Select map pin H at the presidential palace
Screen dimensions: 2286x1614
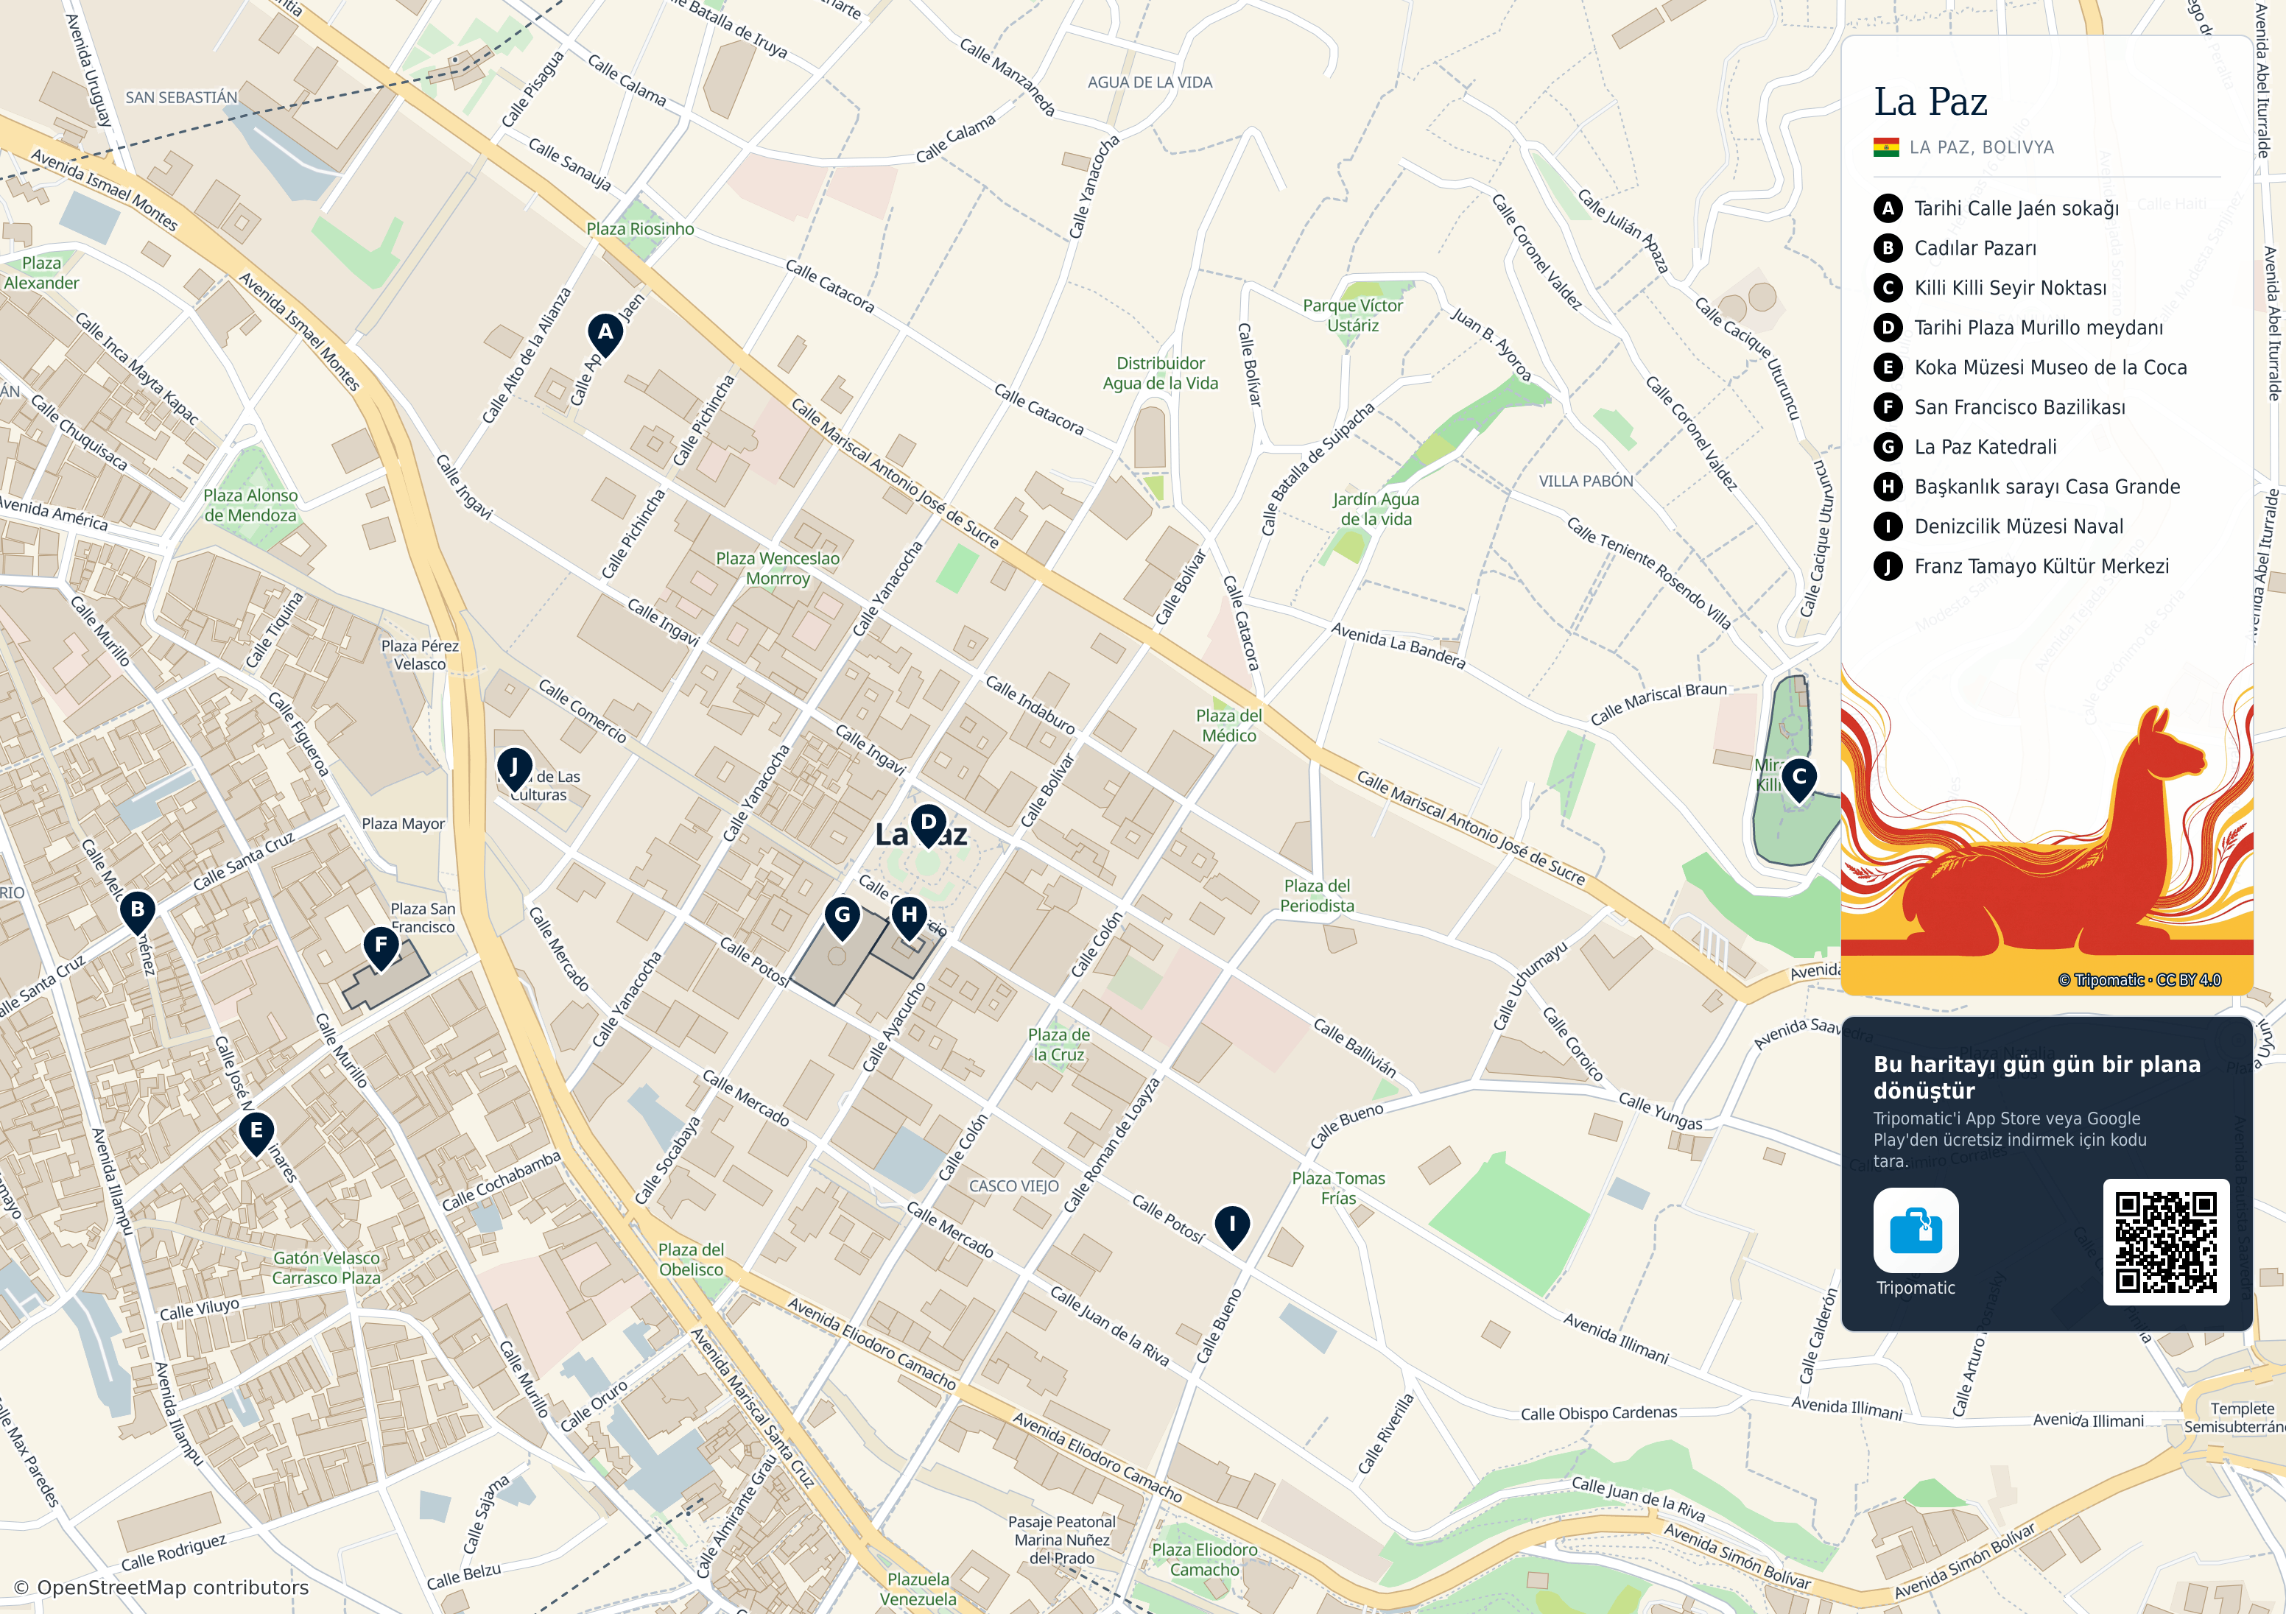(x=909, y=918)
